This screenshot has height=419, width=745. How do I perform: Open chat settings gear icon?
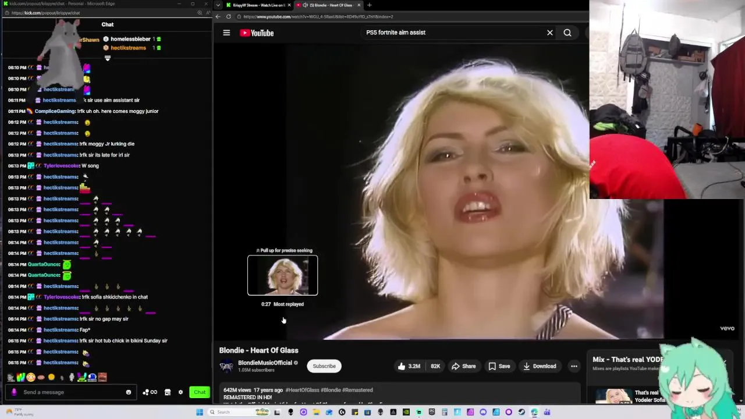(180, 392)
